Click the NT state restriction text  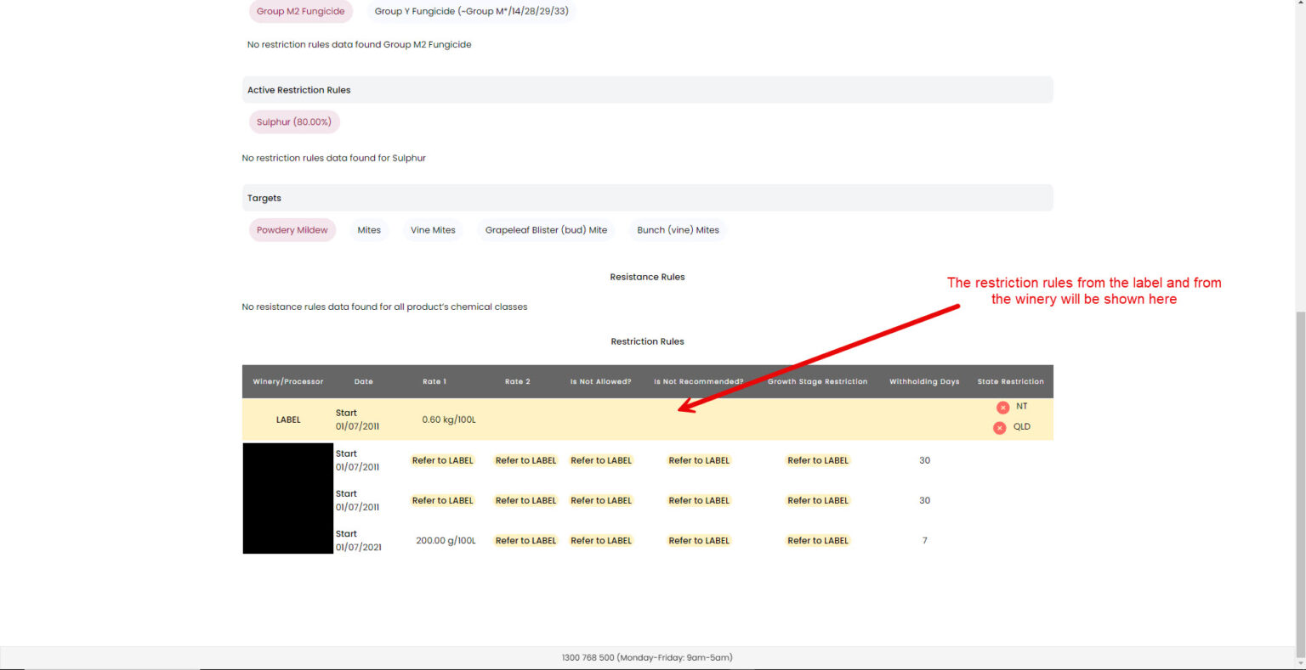1022,407
